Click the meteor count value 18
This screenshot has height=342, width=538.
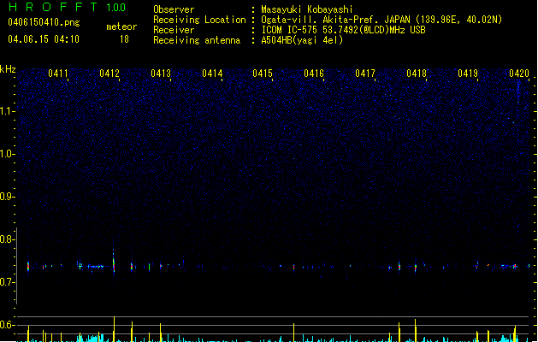[124, 39]
